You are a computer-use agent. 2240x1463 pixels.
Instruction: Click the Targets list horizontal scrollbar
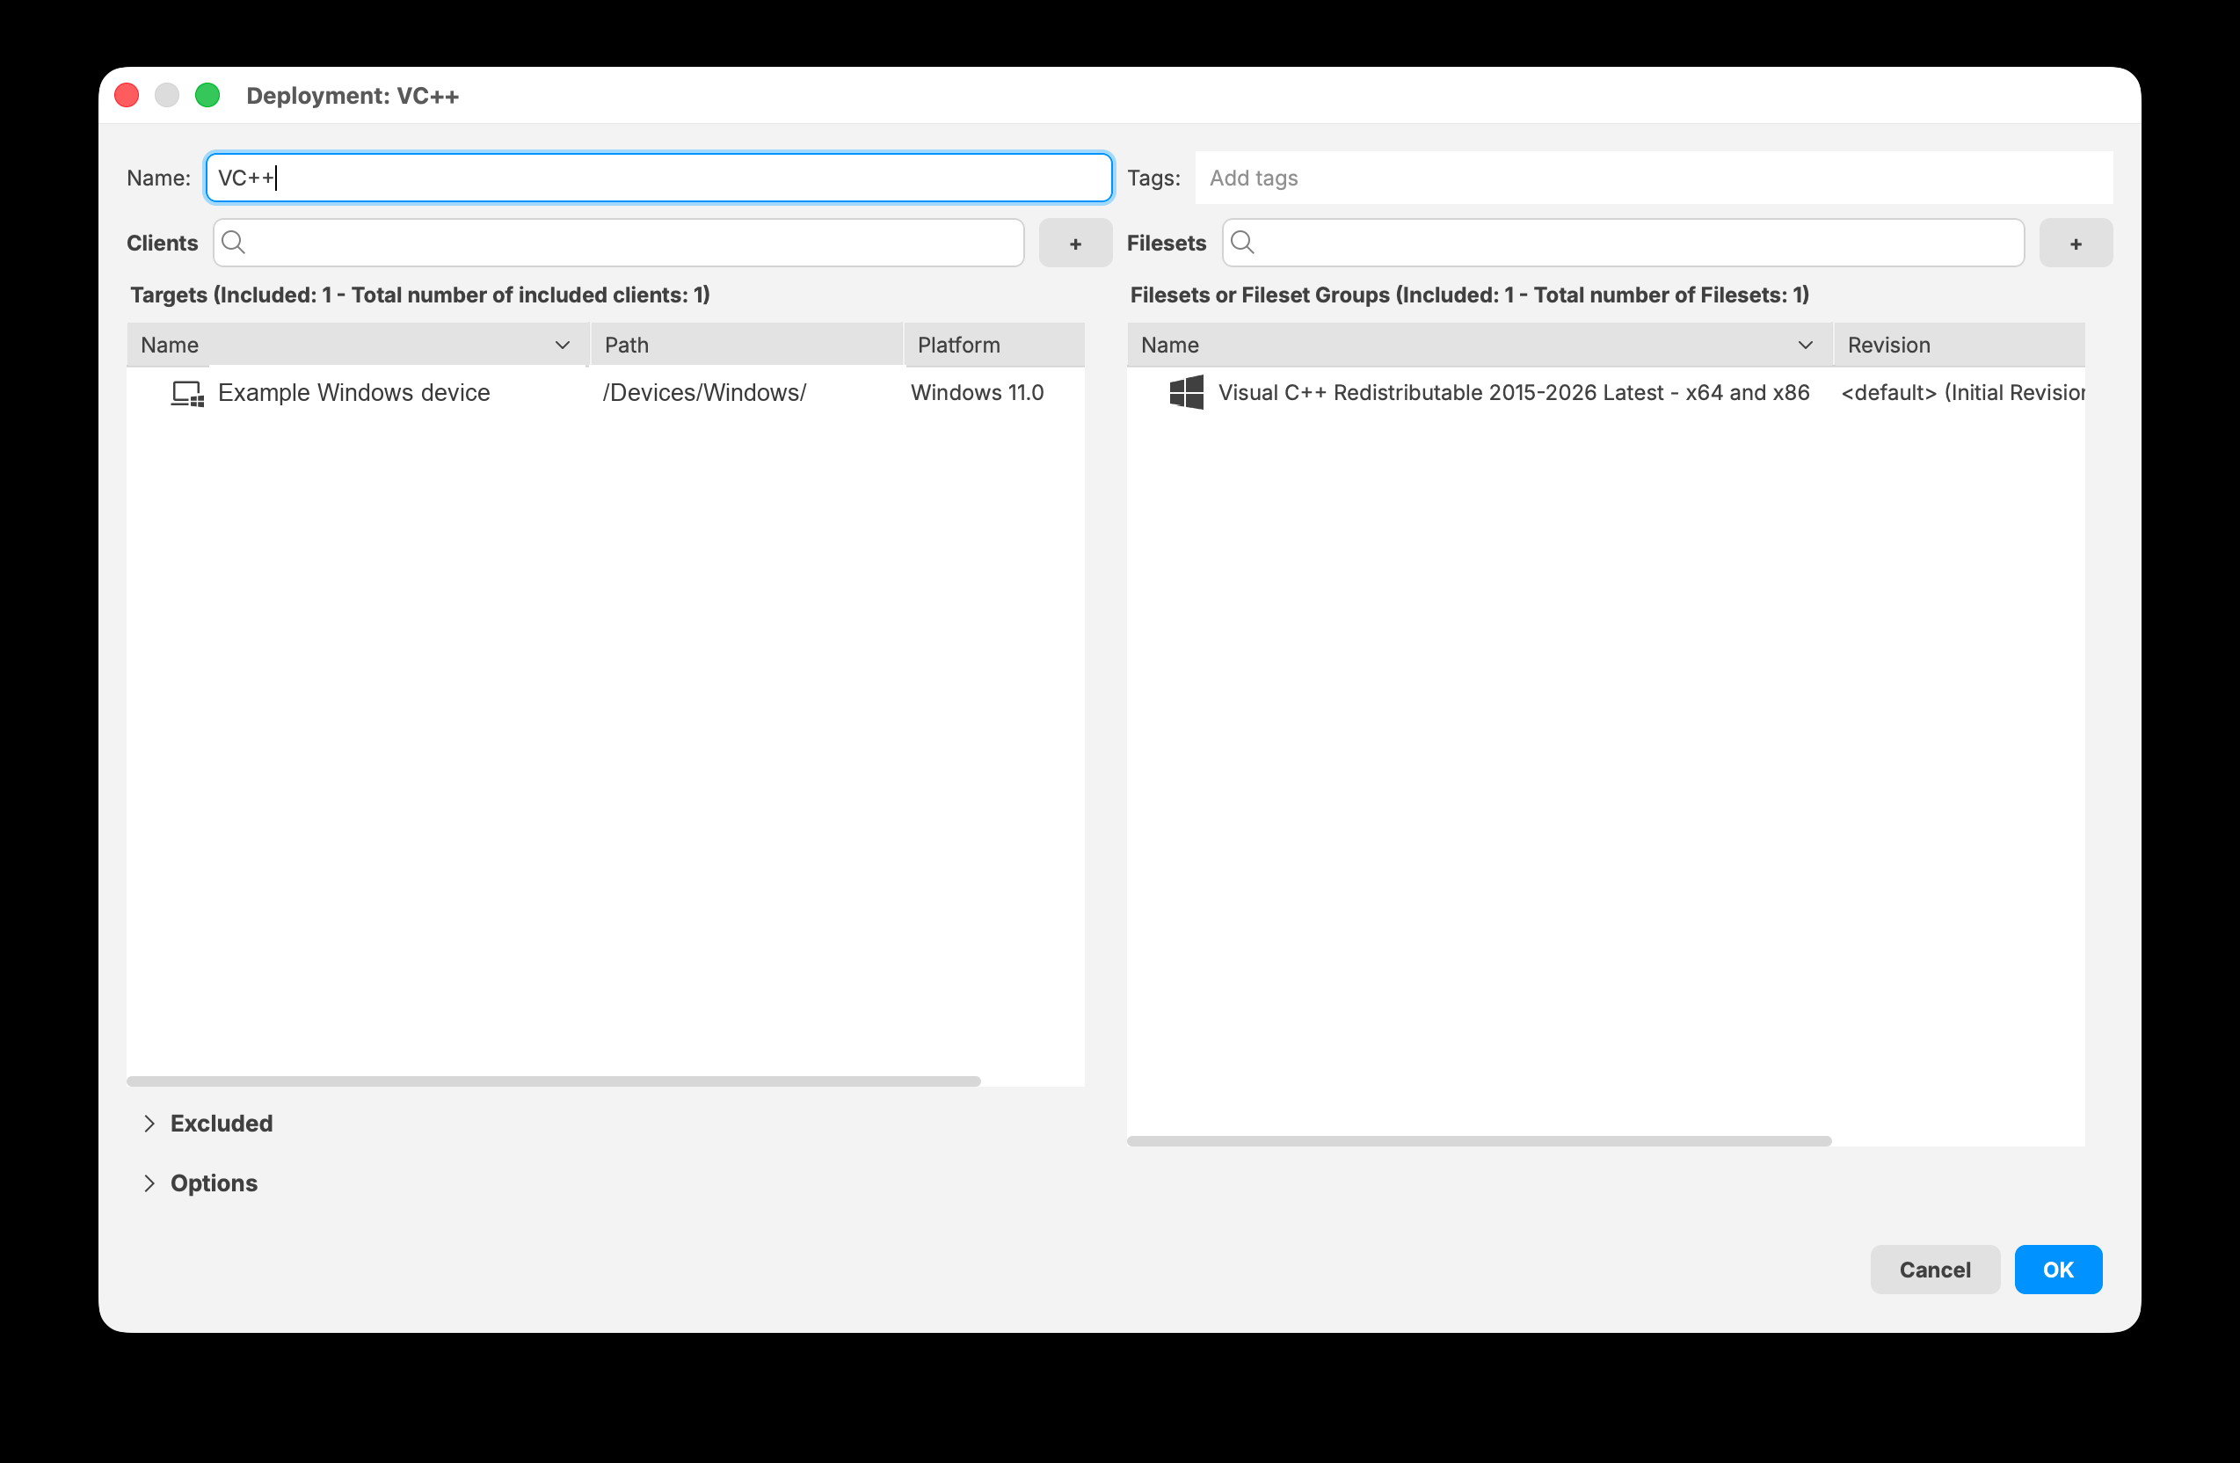pyautogui.click(x=554, y=1081)
